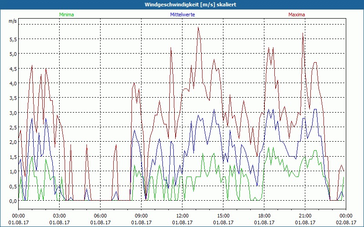Click the red Maxima peak near 13:00
364x227 pixels.
(198, 27)
